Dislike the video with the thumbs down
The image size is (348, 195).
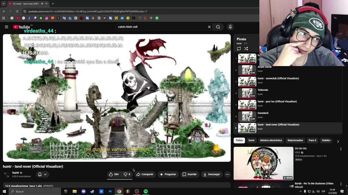tap(127, 174)
